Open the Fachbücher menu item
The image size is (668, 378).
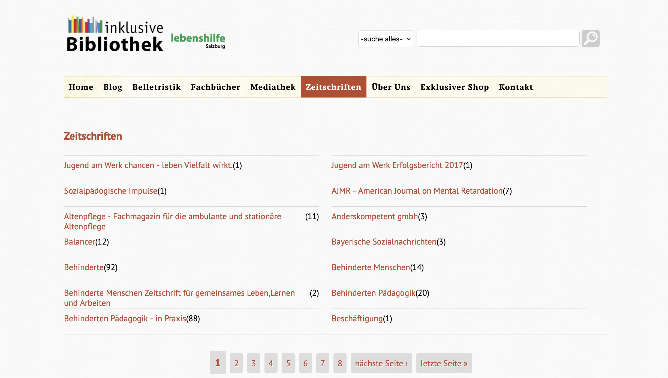(x=215, y=87)
